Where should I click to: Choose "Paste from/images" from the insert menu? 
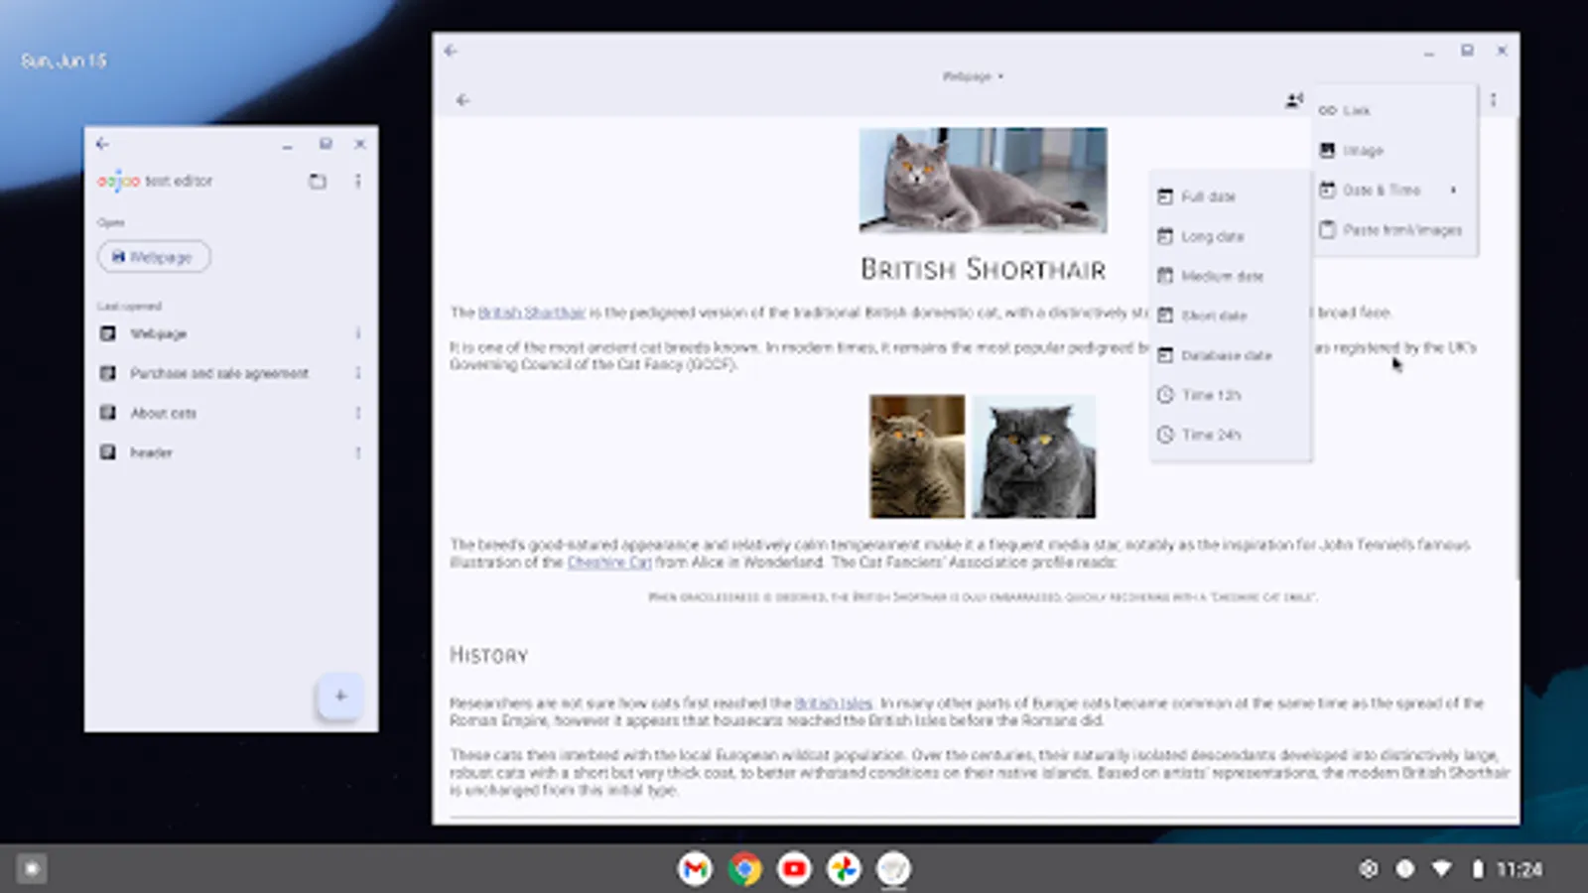click(x=1402, y=229)
